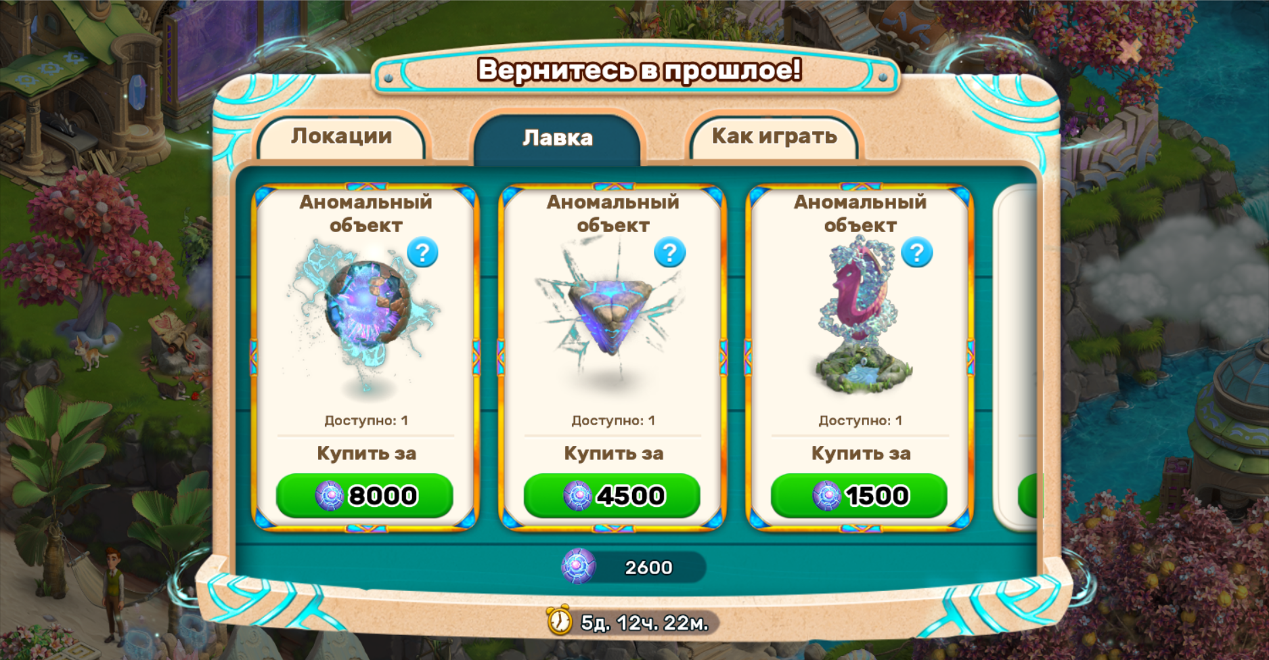Buy the anomalous object for 1500
Image resolution: width=1269 pixels, height=660 pixels.
pyautogui.click(x=859, y=496)
